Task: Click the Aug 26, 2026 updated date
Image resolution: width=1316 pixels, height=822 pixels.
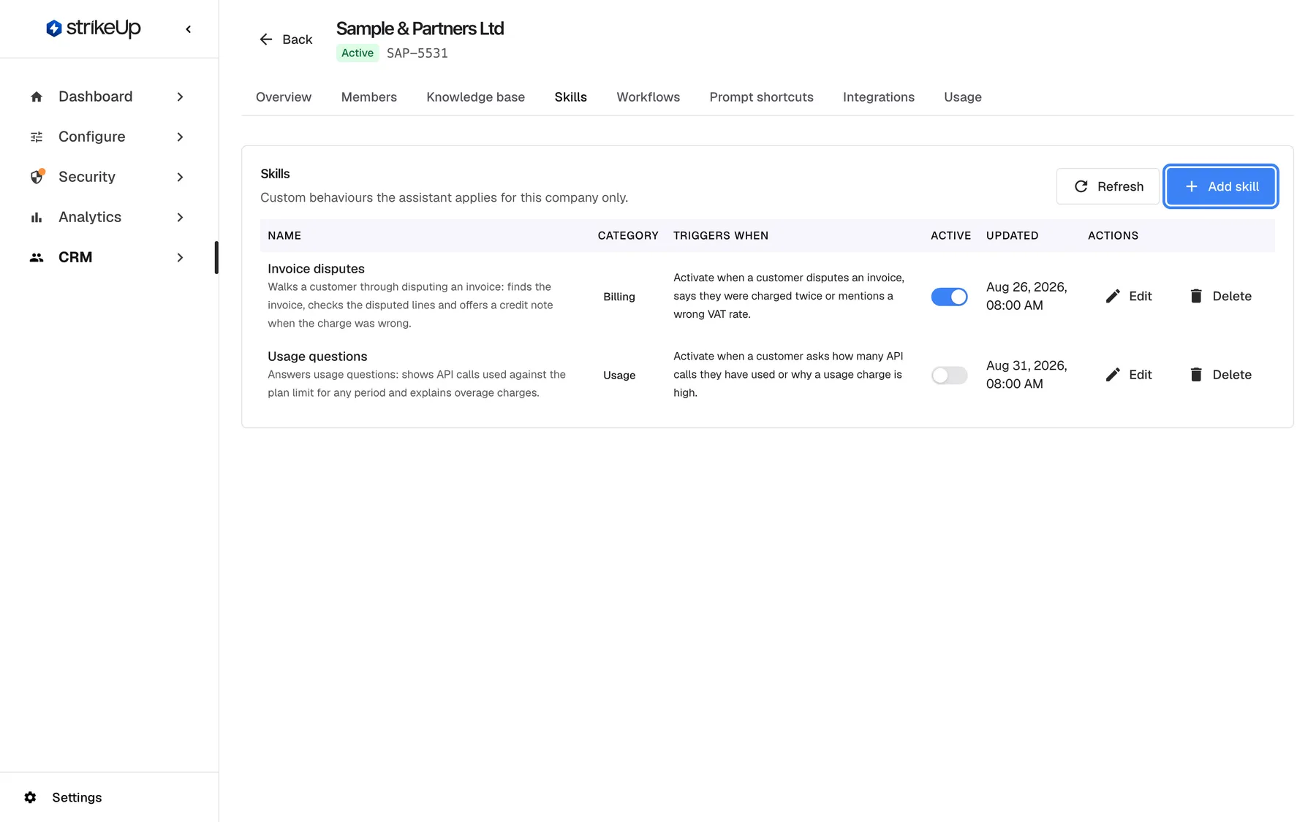Action: [x=1026, y=296]
